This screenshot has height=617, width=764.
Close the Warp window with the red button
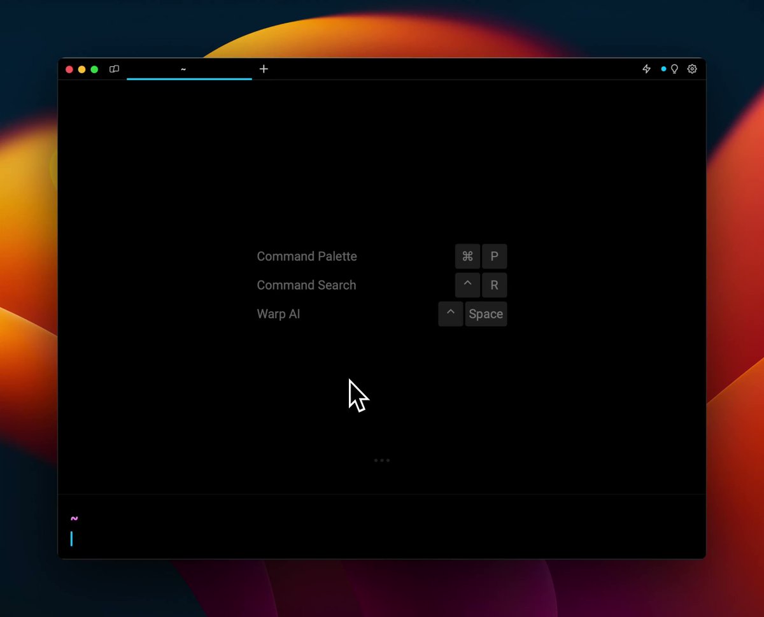click(69, 69)
